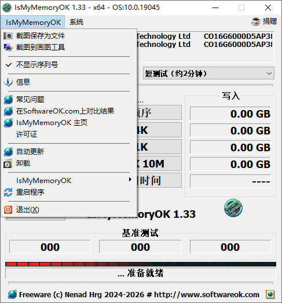Click the small icon at footer right end

point(270,294)
